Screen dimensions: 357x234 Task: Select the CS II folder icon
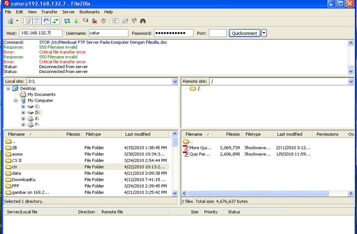[x=8, y=160]
